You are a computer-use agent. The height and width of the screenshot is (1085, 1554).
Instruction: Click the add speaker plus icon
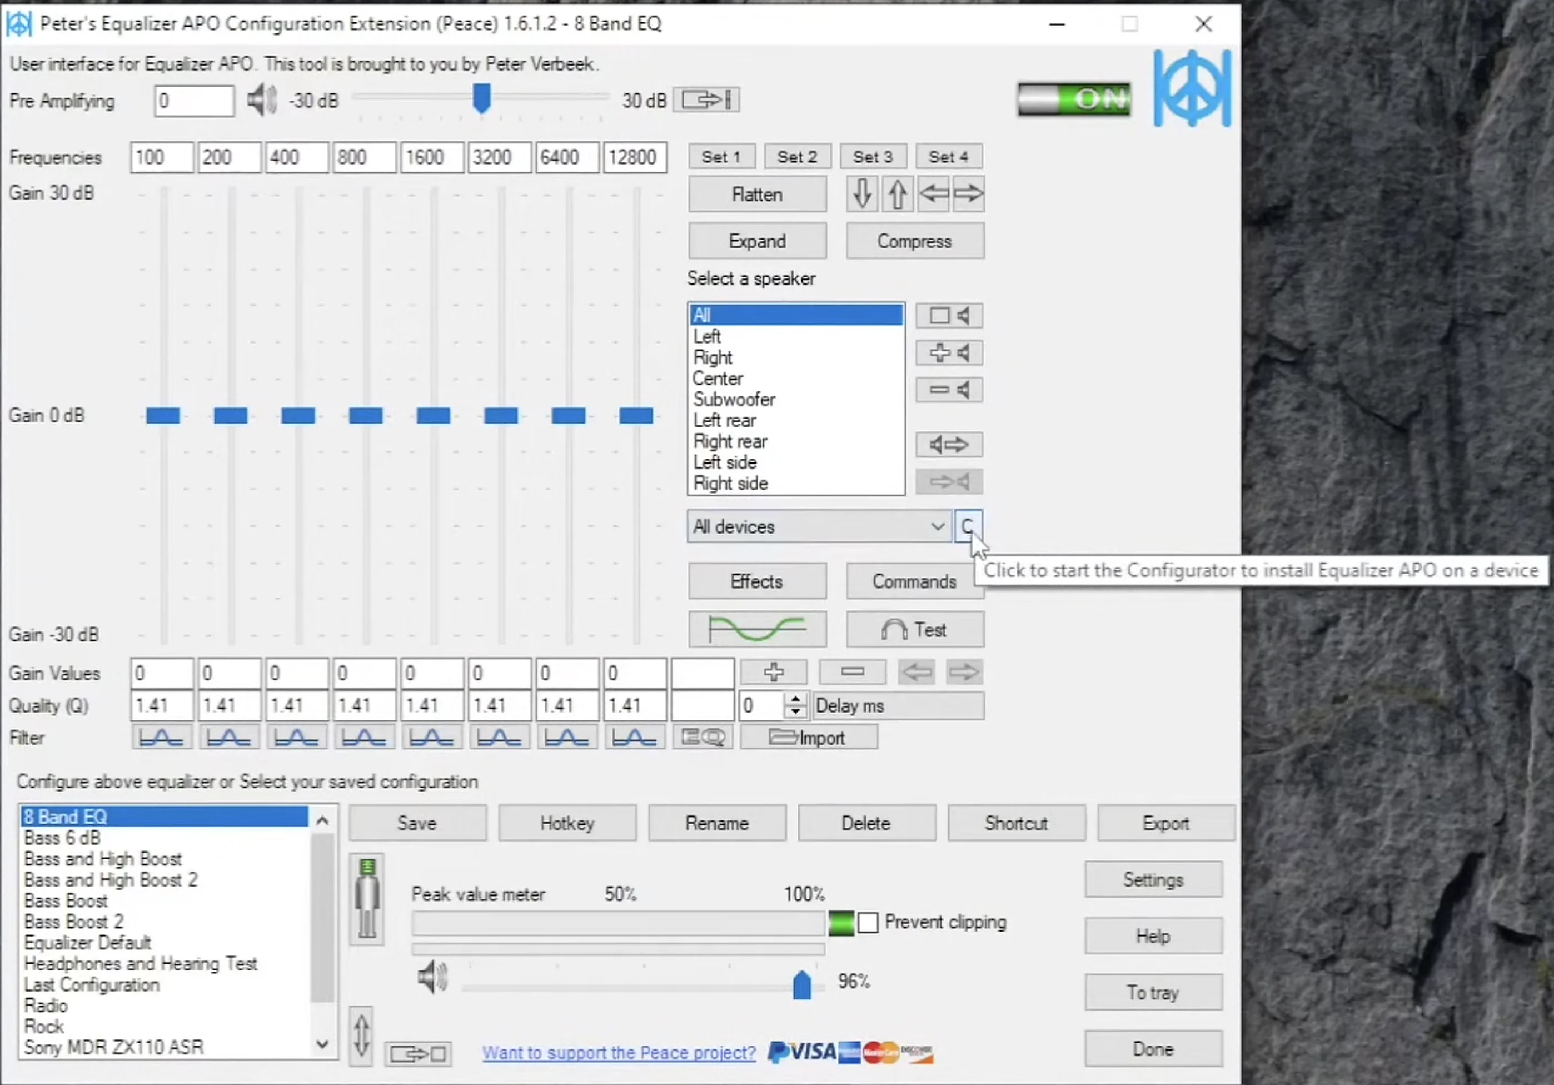(x=949, y=352)
